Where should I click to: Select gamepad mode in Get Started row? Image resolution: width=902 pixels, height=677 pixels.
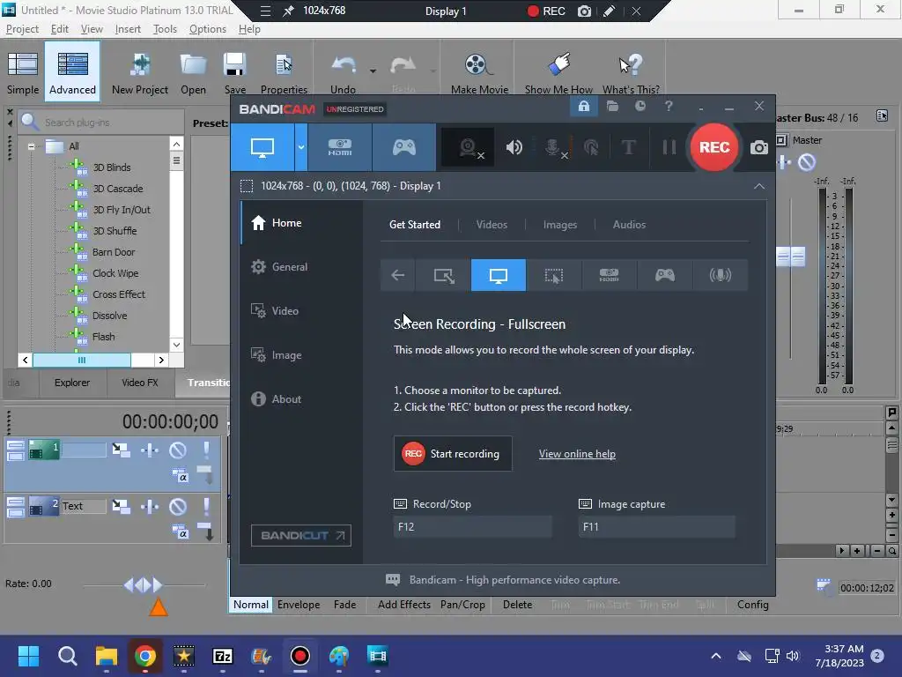664,275
